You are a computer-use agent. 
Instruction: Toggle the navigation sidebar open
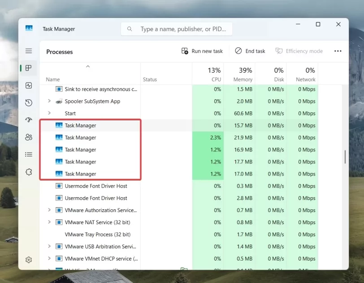pos(29,51)
